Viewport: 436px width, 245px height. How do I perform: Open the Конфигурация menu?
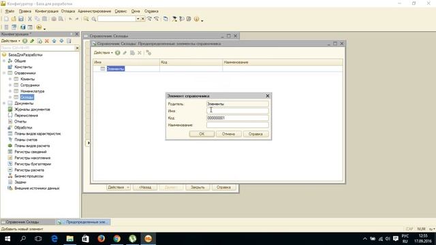[x=46, y=11]
